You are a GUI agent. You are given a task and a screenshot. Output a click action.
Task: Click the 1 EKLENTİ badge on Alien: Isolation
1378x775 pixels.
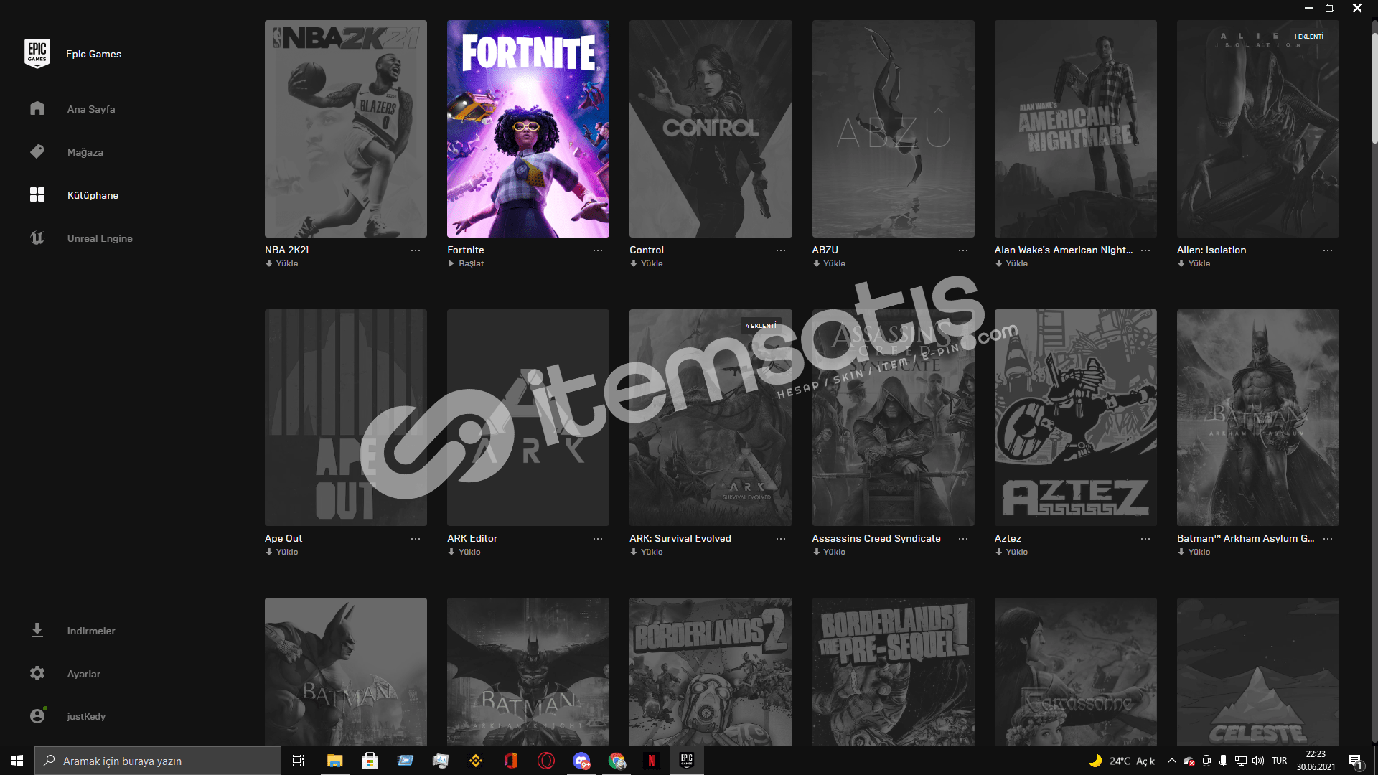tap(1309, 37)
